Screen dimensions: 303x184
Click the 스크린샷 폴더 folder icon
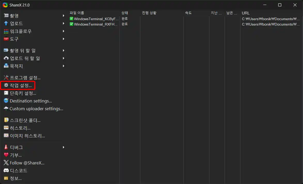[x=6, y=120]
